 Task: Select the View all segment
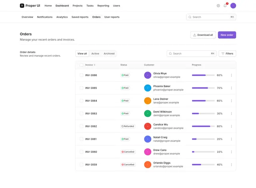82,53
